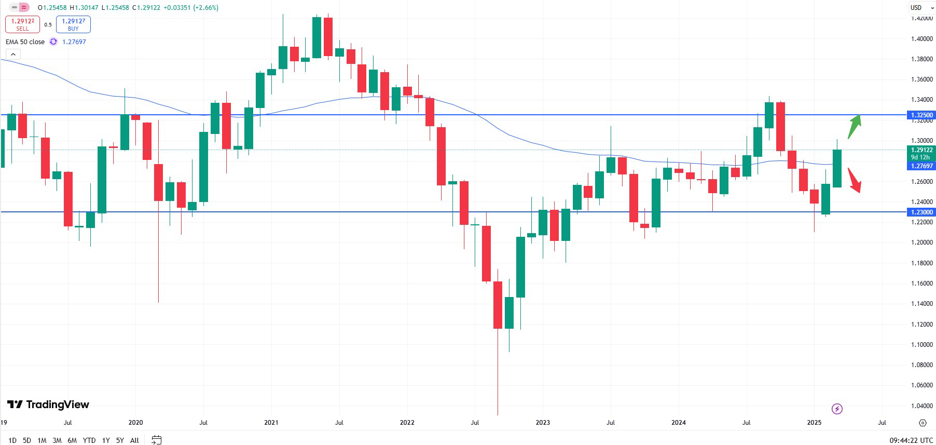
Task: Collapse the indicator legend with chevron
Action: pyautogui.click(x=12, y=54)
